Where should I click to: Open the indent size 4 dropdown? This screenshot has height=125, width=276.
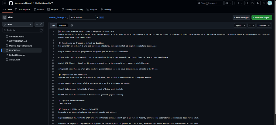[x=251, y=26]
